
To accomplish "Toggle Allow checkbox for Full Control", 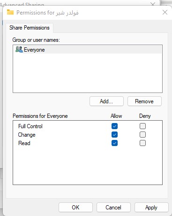I will [x=114, y=126].
